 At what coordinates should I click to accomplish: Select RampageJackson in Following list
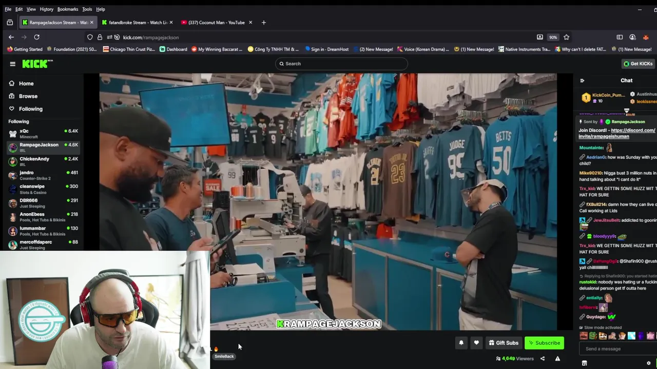tap(43, 147)
